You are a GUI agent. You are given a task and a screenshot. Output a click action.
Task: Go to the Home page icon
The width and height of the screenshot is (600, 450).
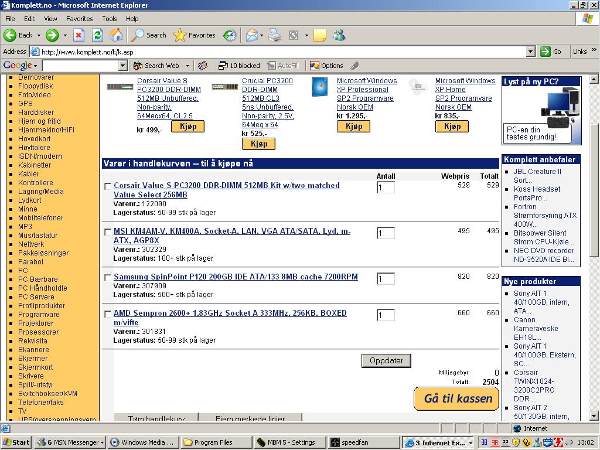pos(117,35)
